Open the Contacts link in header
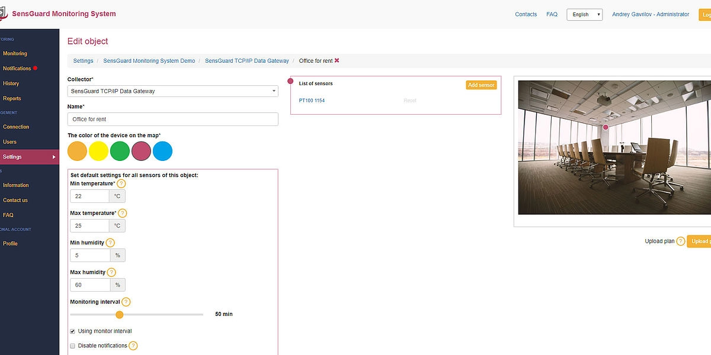The image size is (711, 355). pyautogui.click(x=526, y=14)
